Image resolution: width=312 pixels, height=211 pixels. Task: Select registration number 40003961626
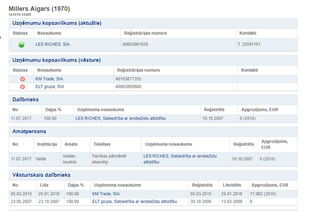tap(135, 44)
